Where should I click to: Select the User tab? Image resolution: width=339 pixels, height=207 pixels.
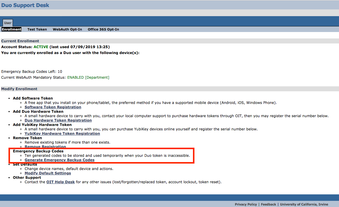tap(8, 23)
